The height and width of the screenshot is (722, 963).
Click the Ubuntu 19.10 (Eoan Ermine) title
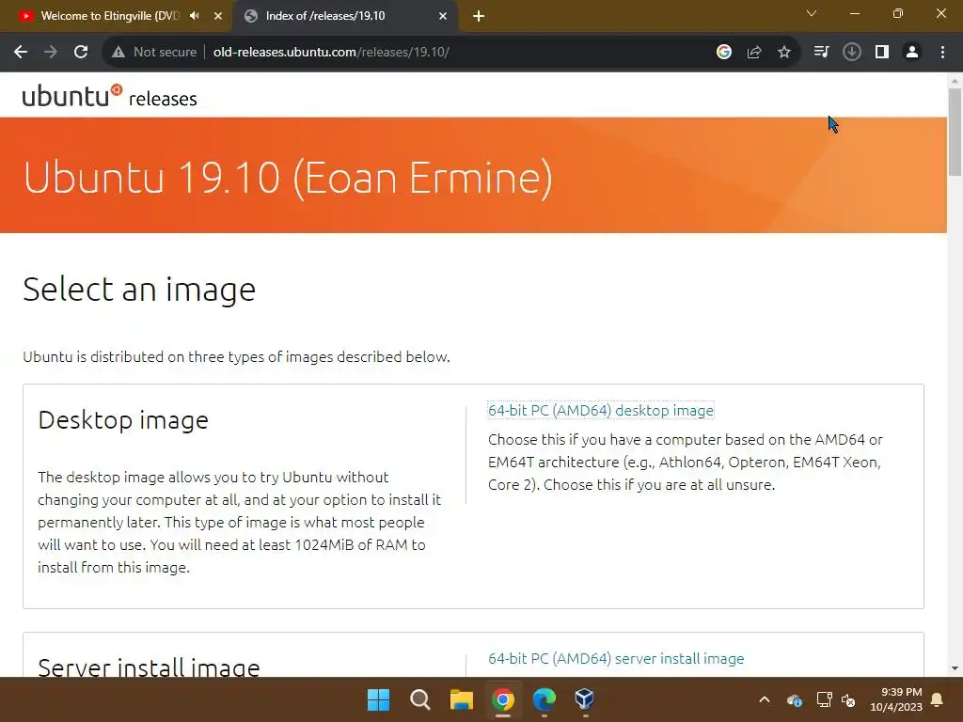click(288, 178)
